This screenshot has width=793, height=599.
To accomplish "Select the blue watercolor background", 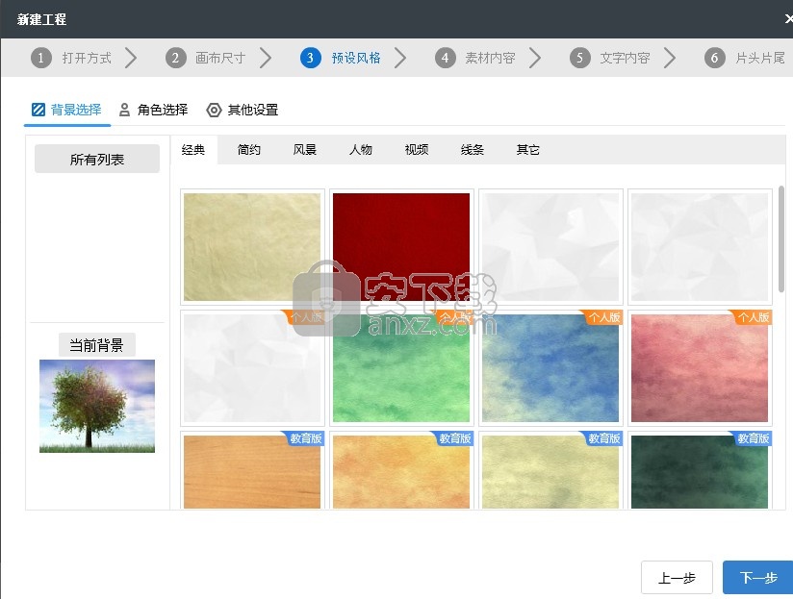I will [550, 368].
